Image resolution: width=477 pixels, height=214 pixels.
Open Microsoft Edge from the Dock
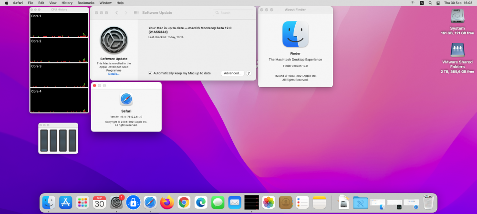point(201,202)
